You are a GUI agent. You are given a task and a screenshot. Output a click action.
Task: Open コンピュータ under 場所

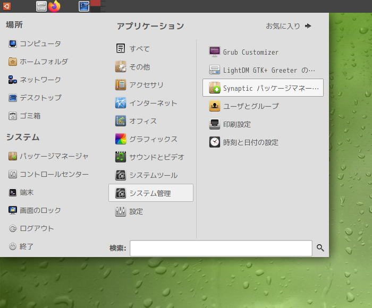point(35,44)
